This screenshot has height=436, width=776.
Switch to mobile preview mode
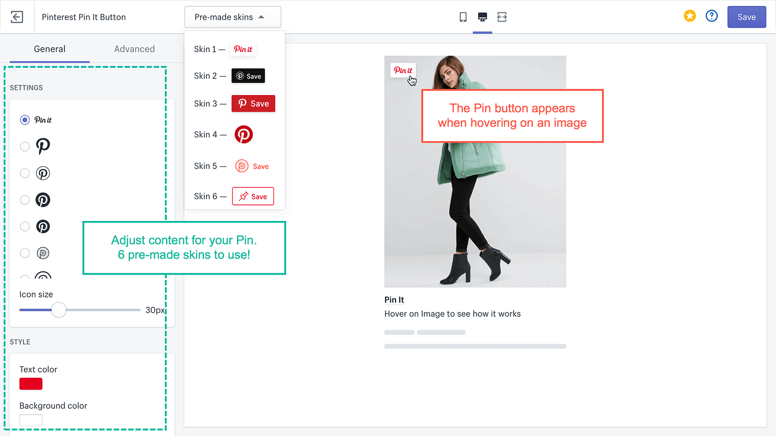(x=463, y=16)
